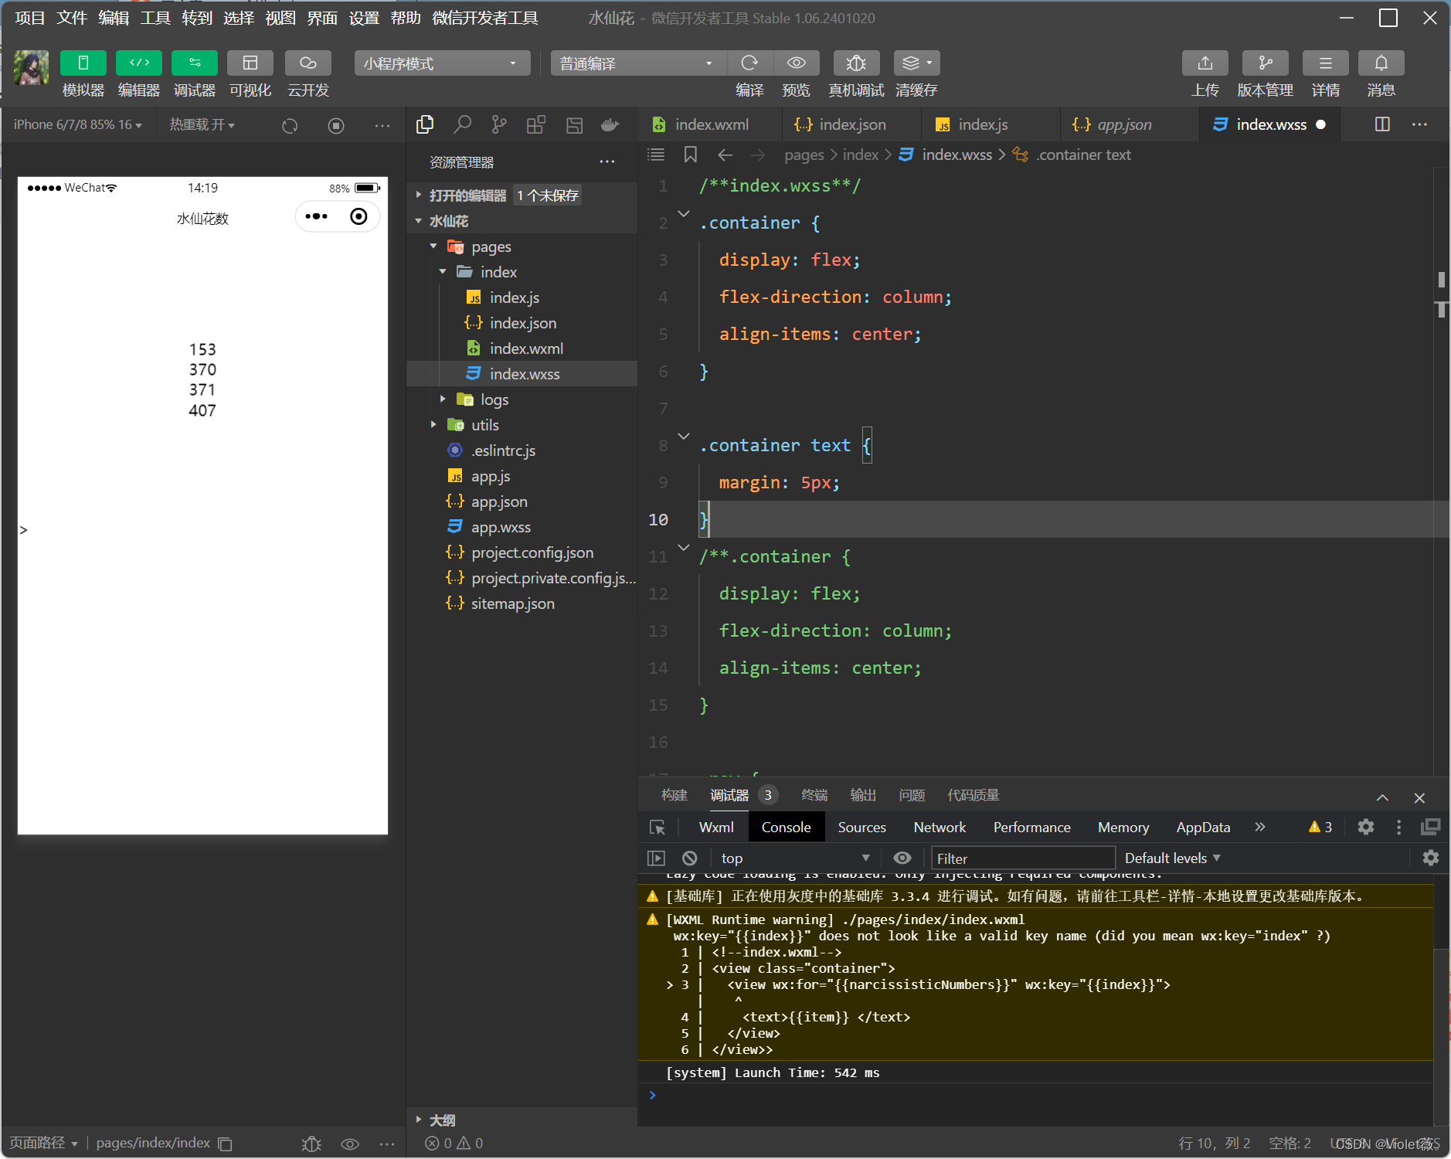This screenshot has height=1159, width=1451.
Task: Copy the page path icon
Action: pos(225,1144)
